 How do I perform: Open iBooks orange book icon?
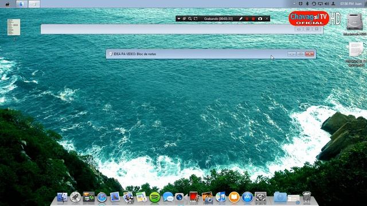click(234, 197)
